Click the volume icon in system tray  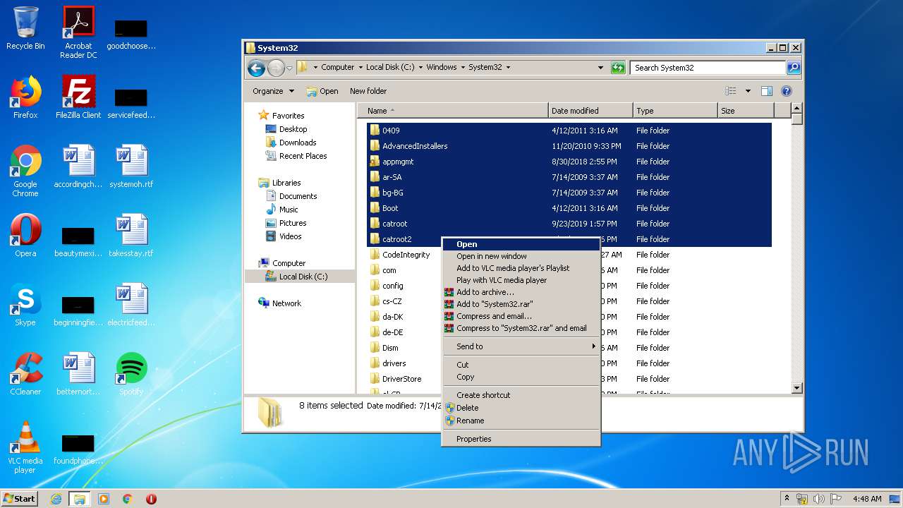tap(819, 499)
